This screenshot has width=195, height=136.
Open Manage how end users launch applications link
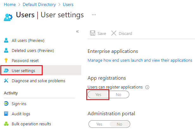[x=140, y=60]
